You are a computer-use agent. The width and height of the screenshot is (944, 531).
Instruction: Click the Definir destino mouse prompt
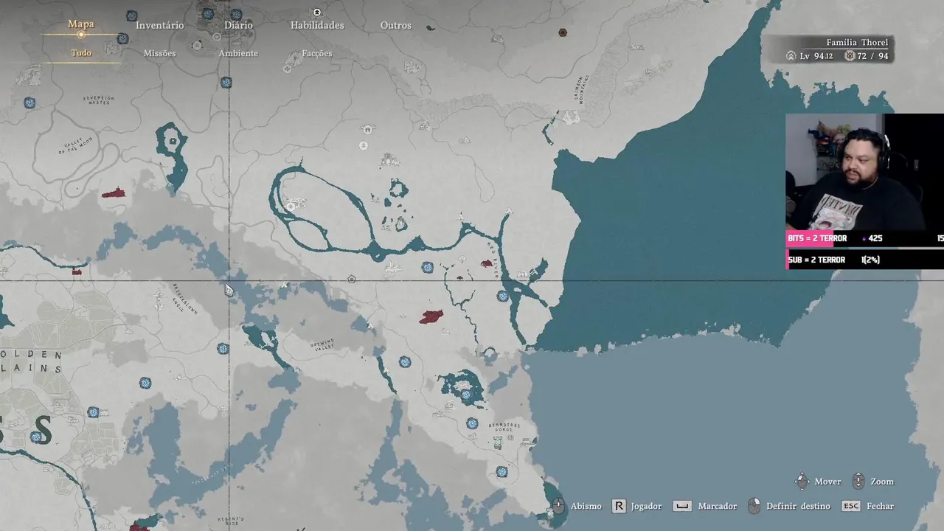pos(754,506)
